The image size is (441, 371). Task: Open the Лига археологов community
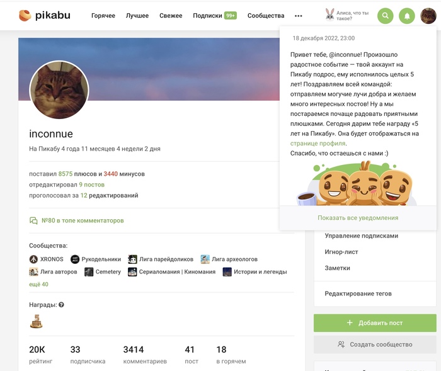click(x=229, y=259)
